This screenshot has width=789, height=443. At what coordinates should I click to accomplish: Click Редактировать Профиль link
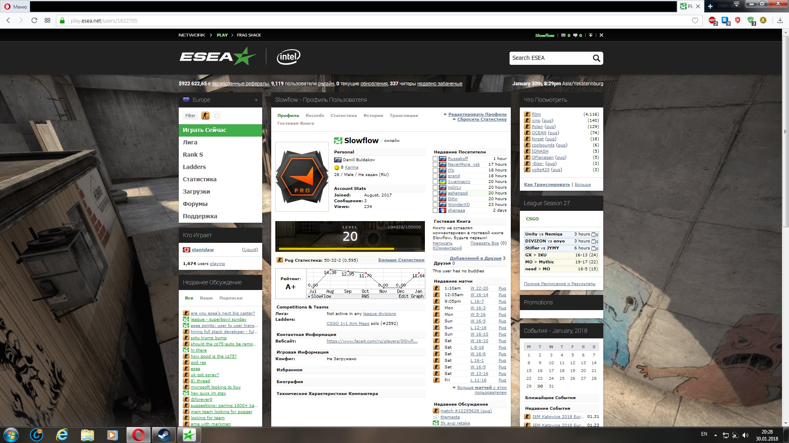point(477,114)
